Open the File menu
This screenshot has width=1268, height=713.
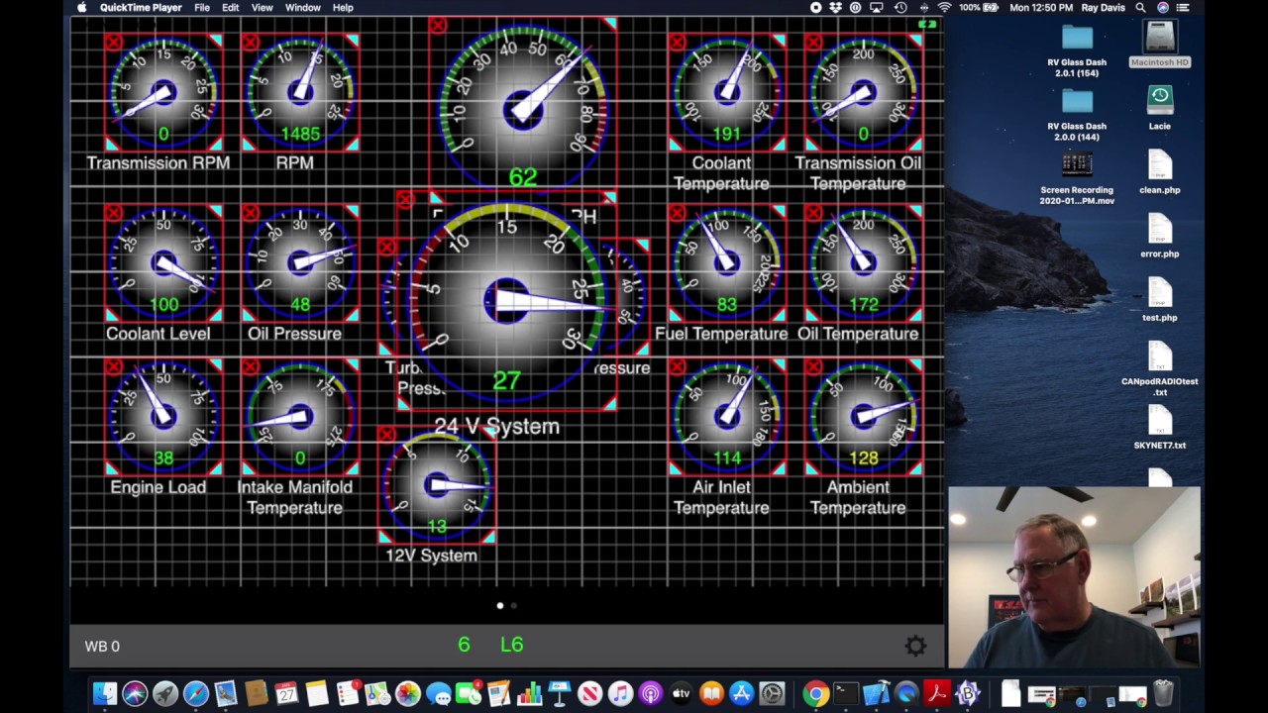(x=202, y=7)
